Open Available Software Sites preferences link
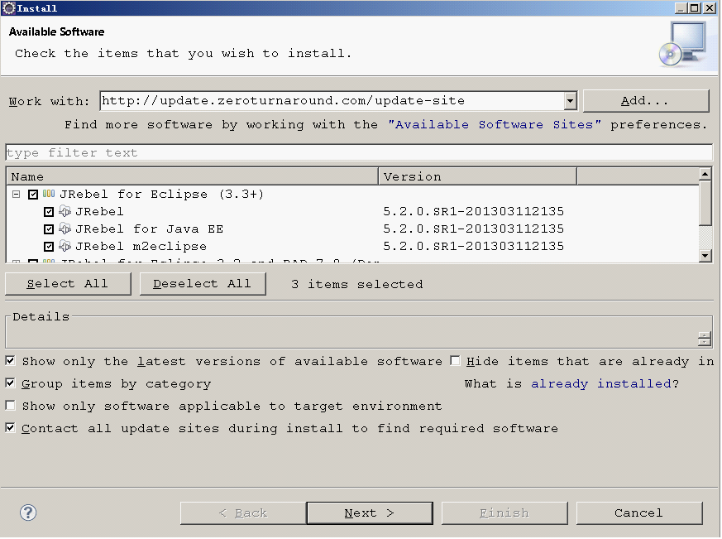 coord(495,125)
